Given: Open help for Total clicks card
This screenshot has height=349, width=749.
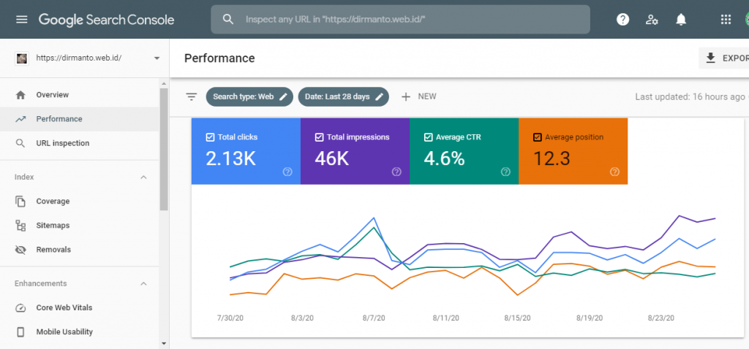Looking at the screenshot, I should click(x=287, y=172).
